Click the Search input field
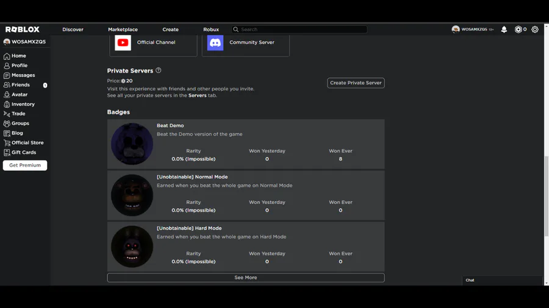The height and width of the screenshot is (308, 549). tap(300, 29)
